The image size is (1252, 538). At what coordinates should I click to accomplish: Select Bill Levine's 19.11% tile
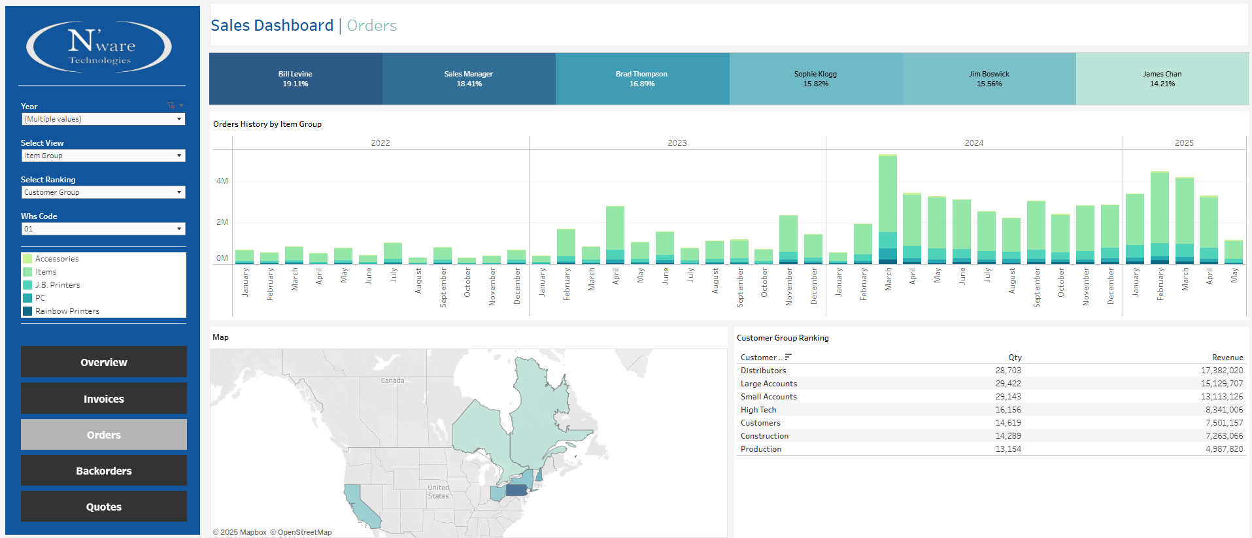[296, 79]
